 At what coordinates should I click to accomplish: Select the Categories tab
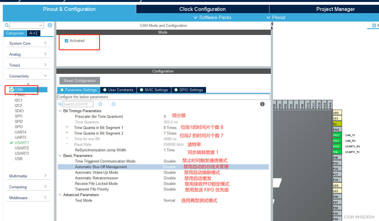click(15, 33)
